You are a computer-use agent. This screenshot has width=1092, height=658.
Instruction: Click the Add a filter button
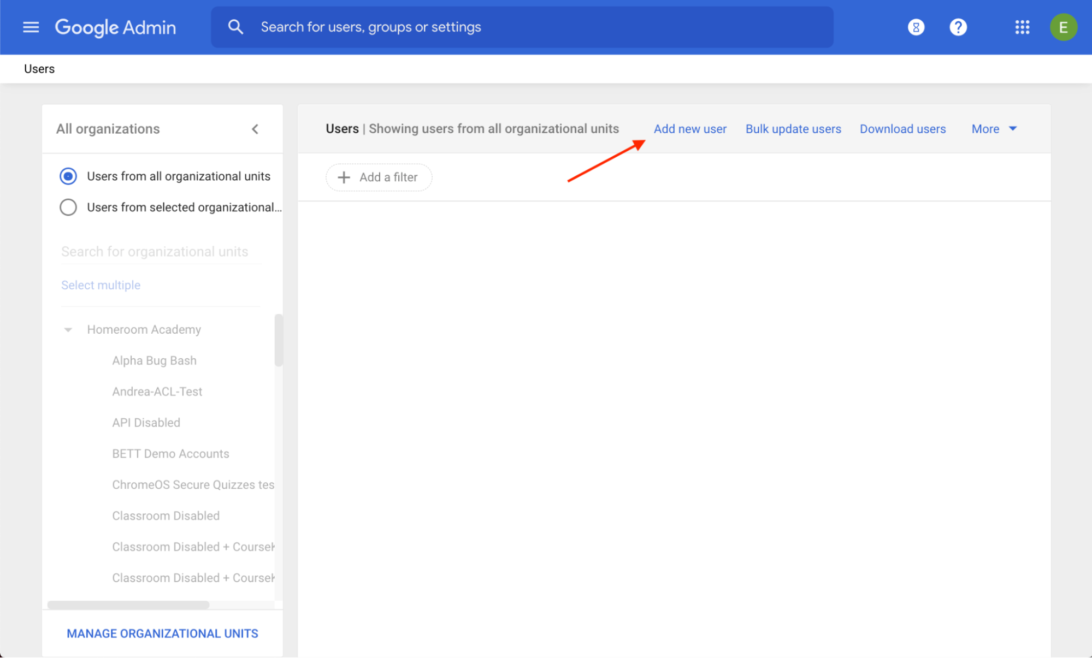(x=379, y=177)
